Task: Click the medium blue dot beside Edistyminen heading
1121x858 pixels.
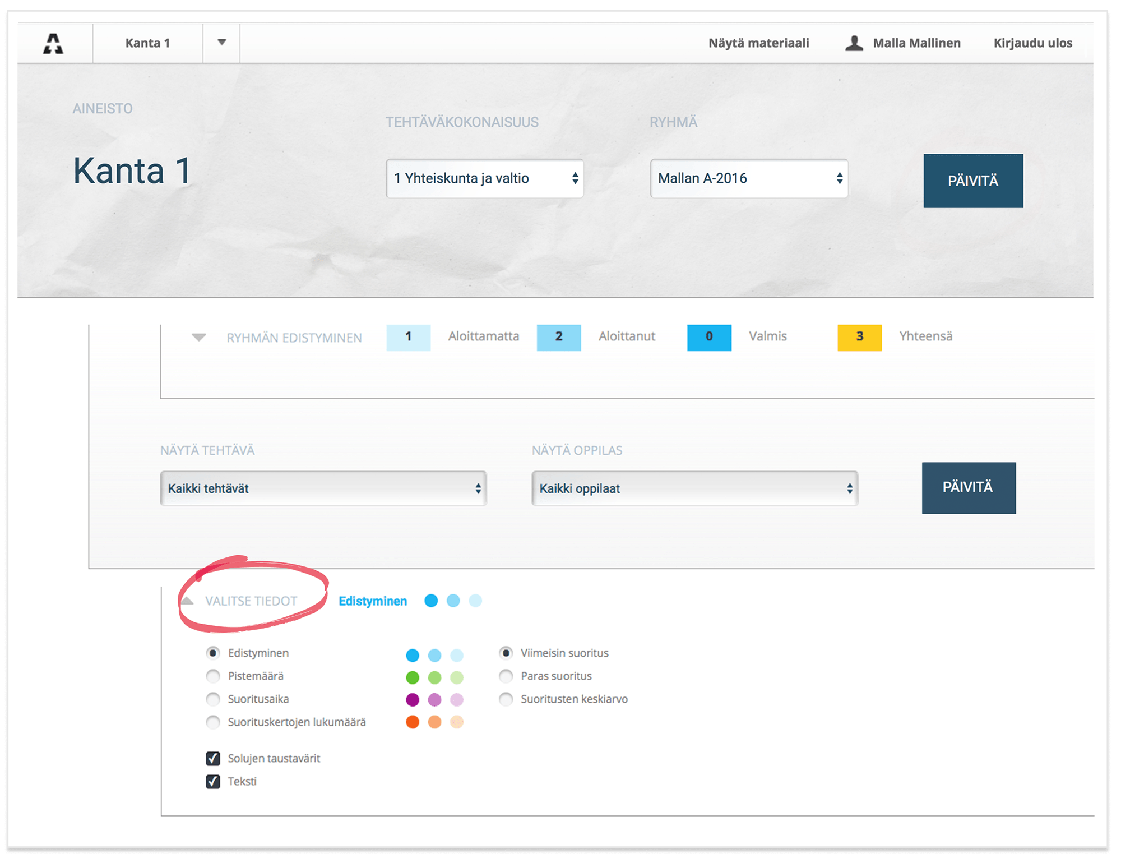Action: (x=453, y=601)
